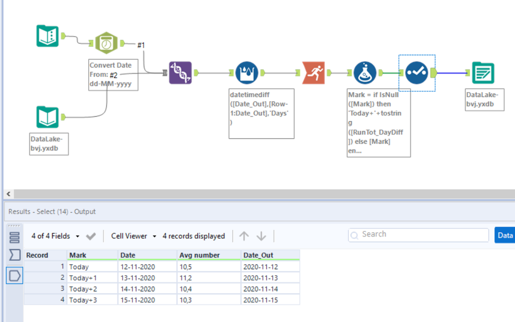Image resolution: width=515 pixels, height=322 pixels.
Task: Select cell '2020-11-12'
Action: 270,267
